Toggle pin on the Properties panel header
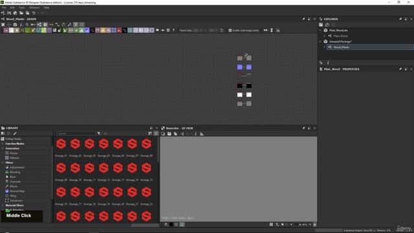This screenshot has width=414, height=233. pos(400,69)
